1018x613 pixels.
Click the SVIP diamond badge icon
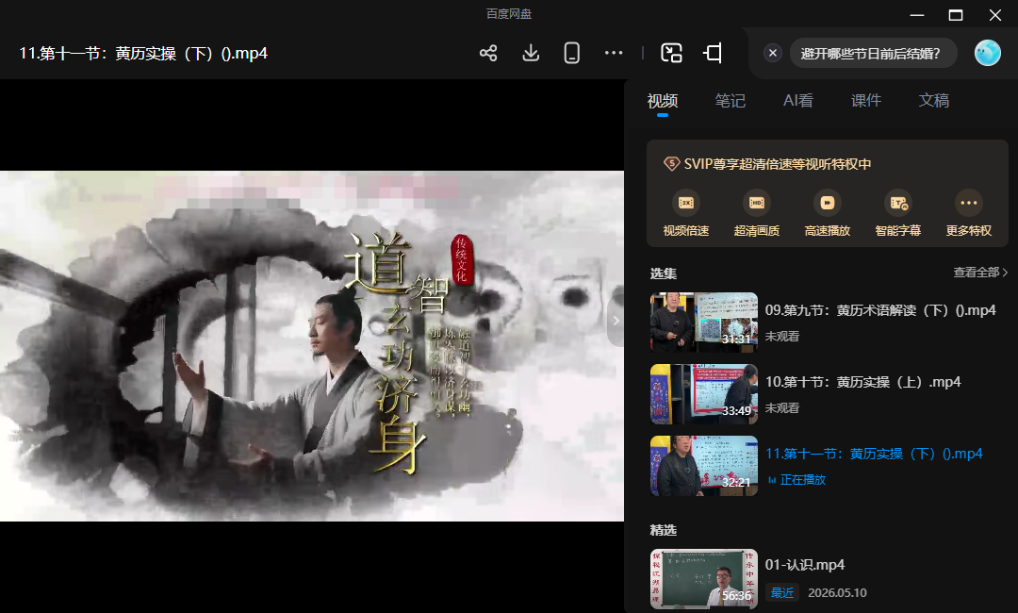[x=671, y=164]
